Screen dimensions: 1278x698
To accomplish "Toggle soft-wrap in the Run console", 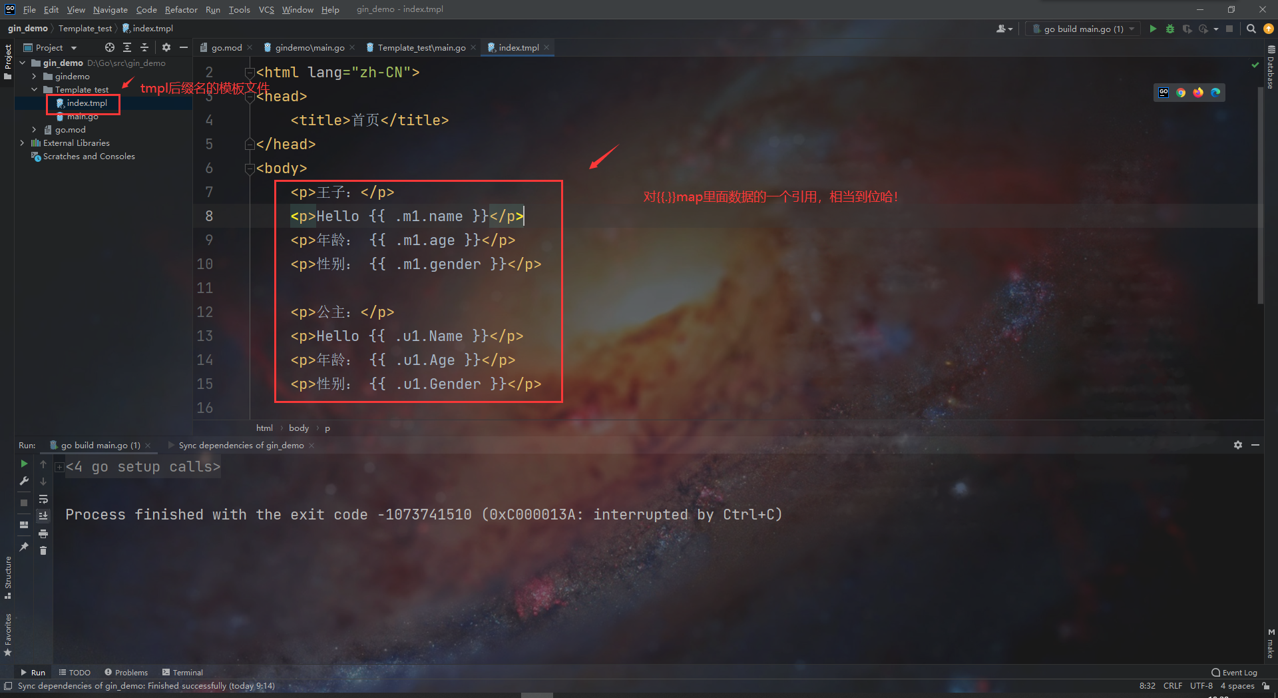I will 44,500.
